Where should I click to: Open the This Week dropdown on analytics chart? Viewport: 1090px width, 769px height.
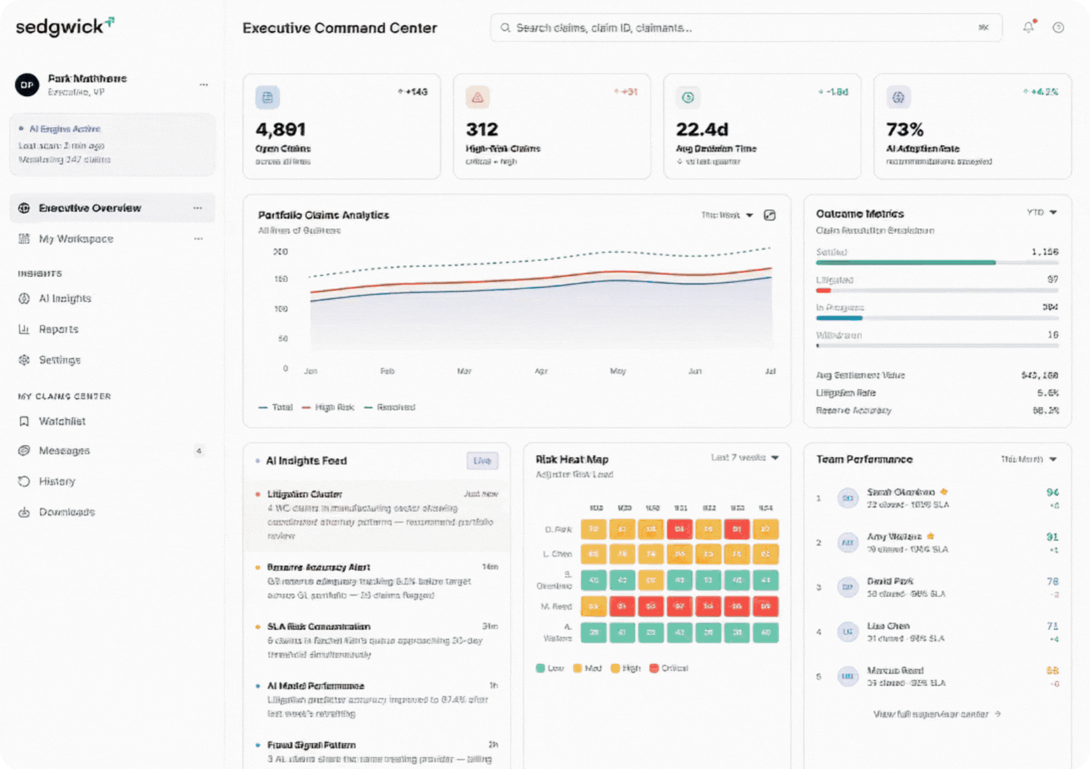pyautogui.click(x=727, y=216)
